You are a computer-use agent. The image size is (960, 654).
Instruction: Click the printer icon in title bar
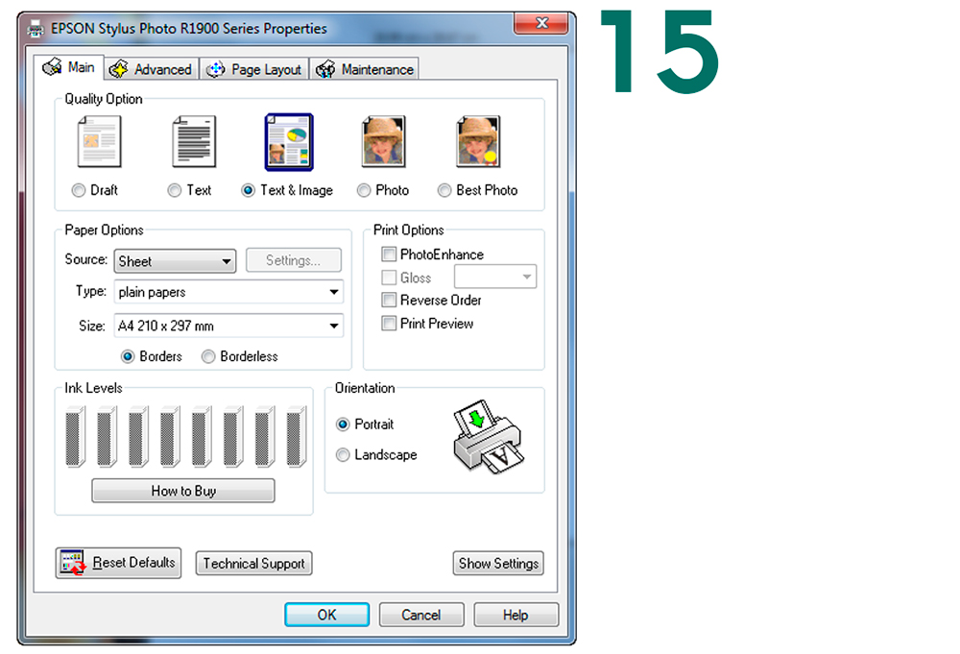36,29
